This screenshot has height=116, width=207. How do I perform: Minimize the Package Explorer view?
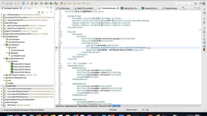pyautogui.click(x=48, y=8)
